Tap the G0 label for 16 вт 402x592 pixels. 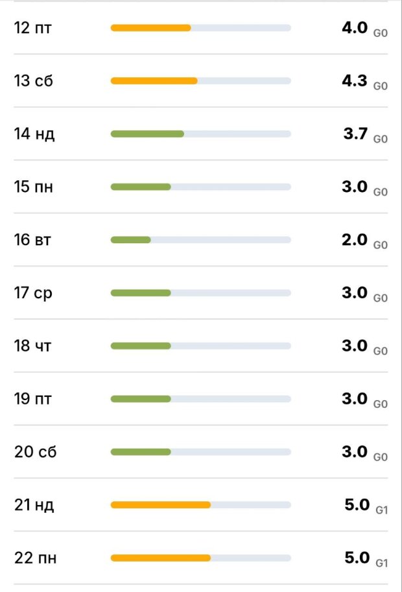click(x=381, y=245)
